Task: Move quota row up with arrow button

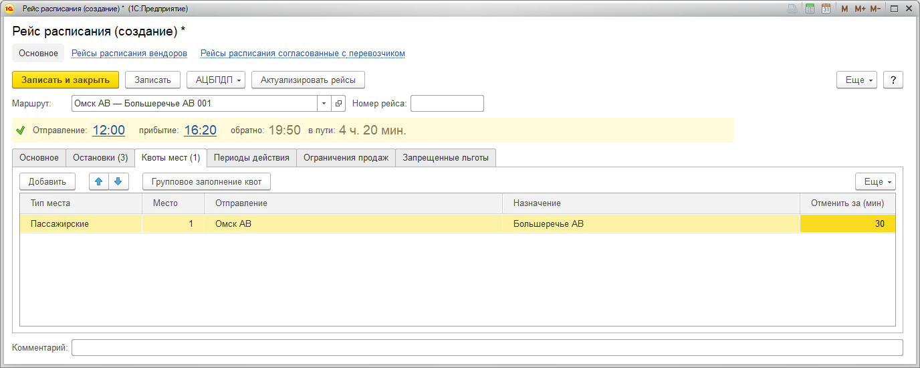Action: [x=99, y=181]
